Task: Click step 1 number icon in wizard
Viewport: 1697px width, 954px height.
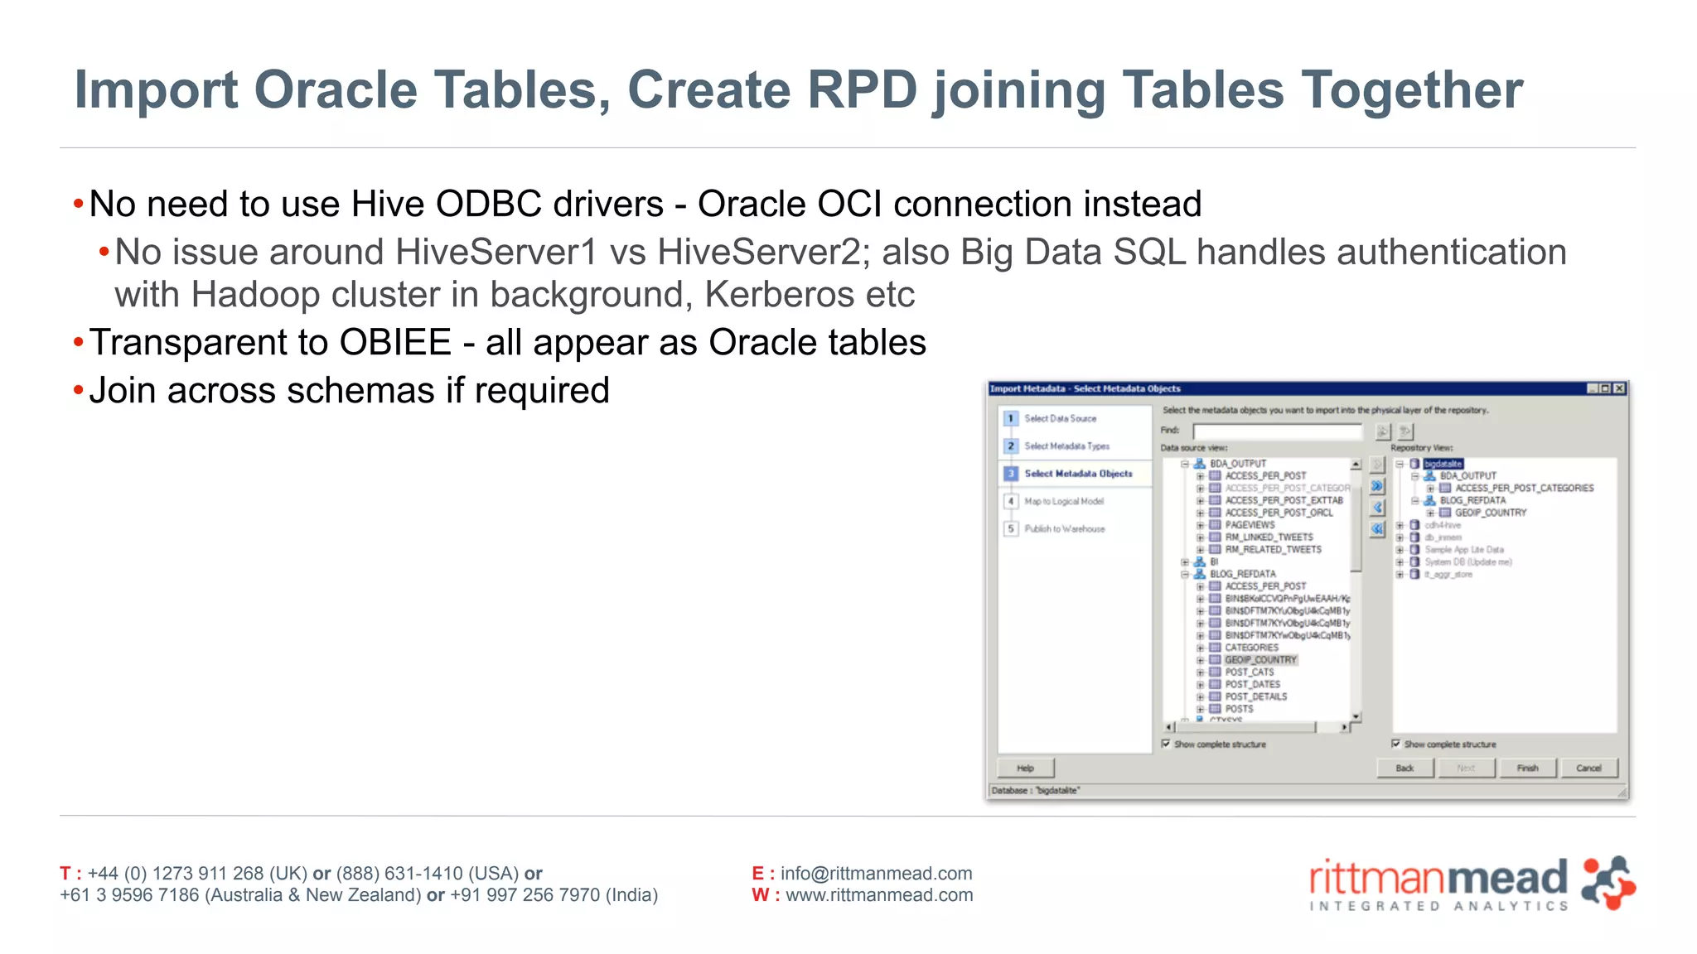Action: [x=1011, y=418]
